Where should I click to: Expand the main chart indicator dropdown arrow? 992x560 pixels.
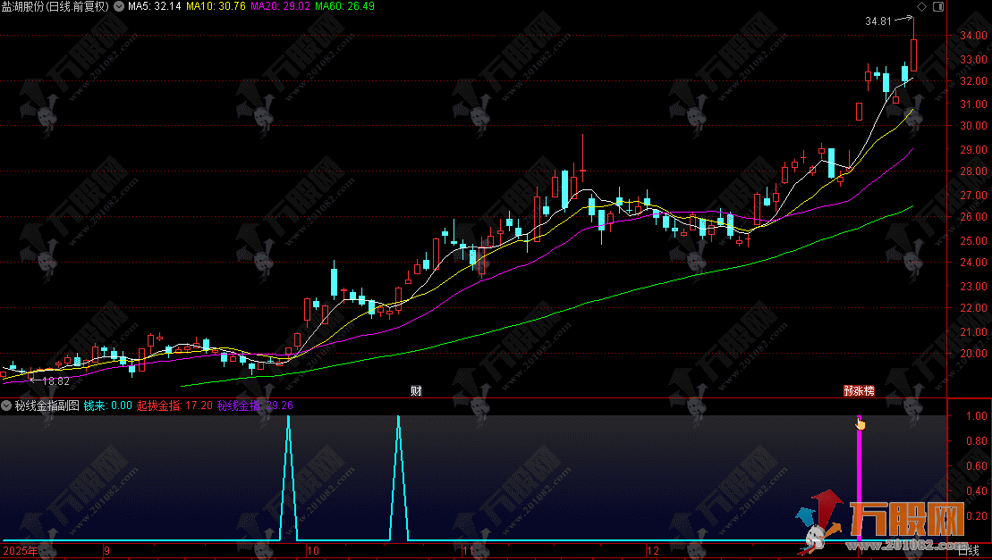(121, 6)
